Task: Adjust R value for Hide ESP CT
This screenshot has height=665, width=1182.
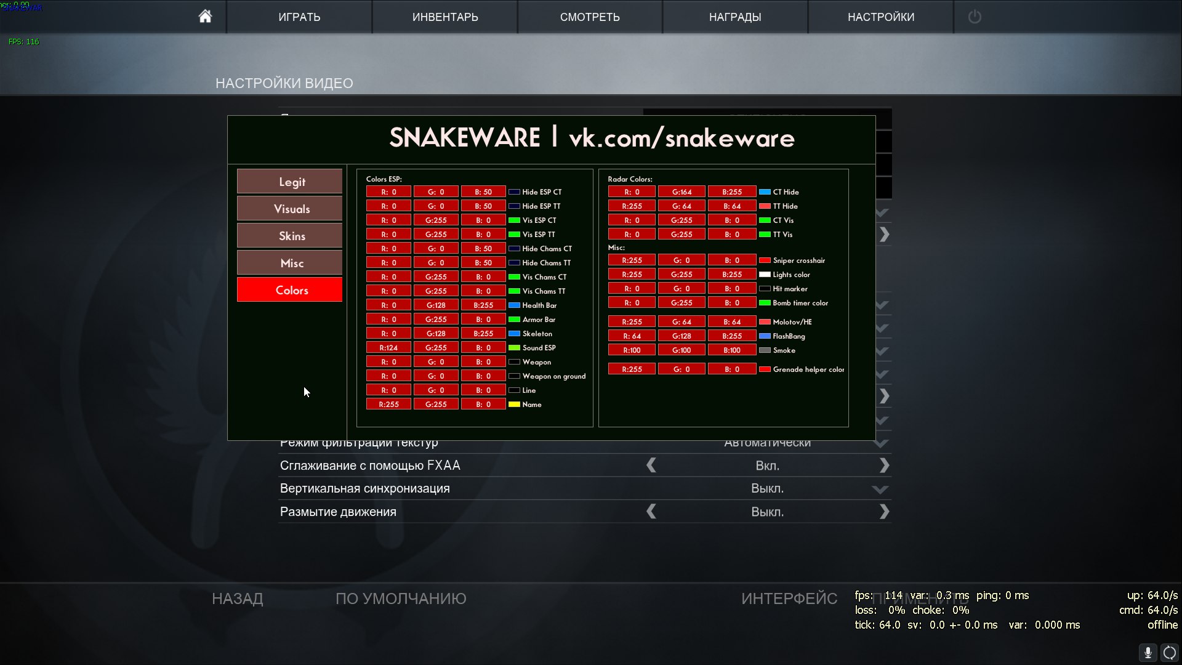Action: [388, 192]
